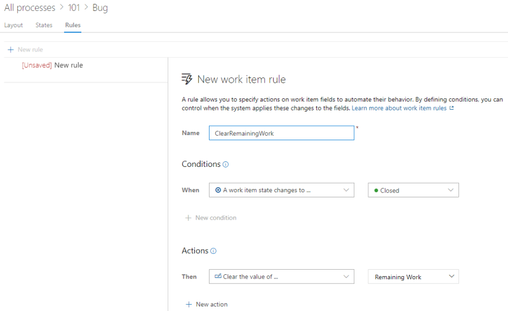Select the Rules tab
Viewport: 508px width, 311px height.
(72, 25)
